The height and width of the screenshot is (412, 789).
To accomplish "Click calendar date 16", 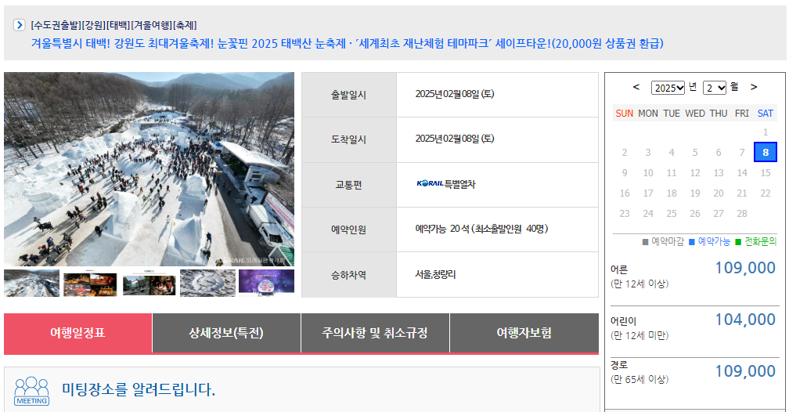I will tap(625, 193).
